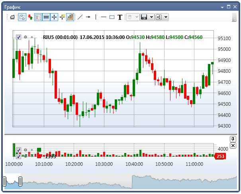Toggle the crosshair cursor button

coord(54,17)
